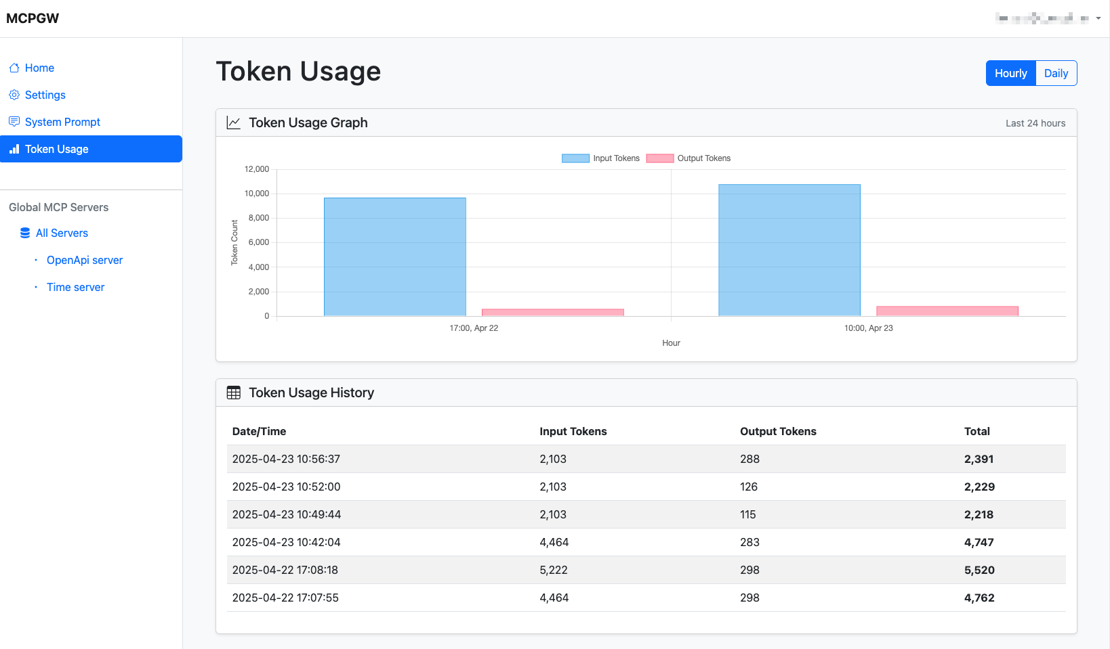
Task: Toggle Output Tokens in the graph legend
Action: click(x=704, y=158)
